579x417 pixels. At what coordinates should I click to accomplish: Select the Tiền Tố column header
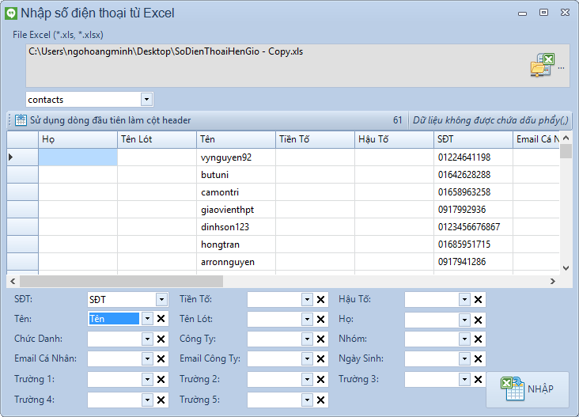click(315, 139)
